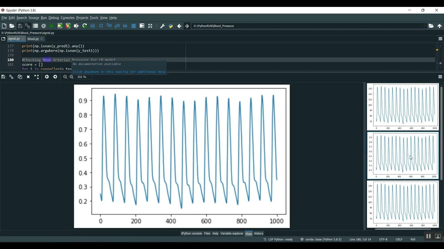This screenshot has width=444, height=249.
Task: Toggle maximize current pane
Action: pyautogui.click(x=142, y=26)
